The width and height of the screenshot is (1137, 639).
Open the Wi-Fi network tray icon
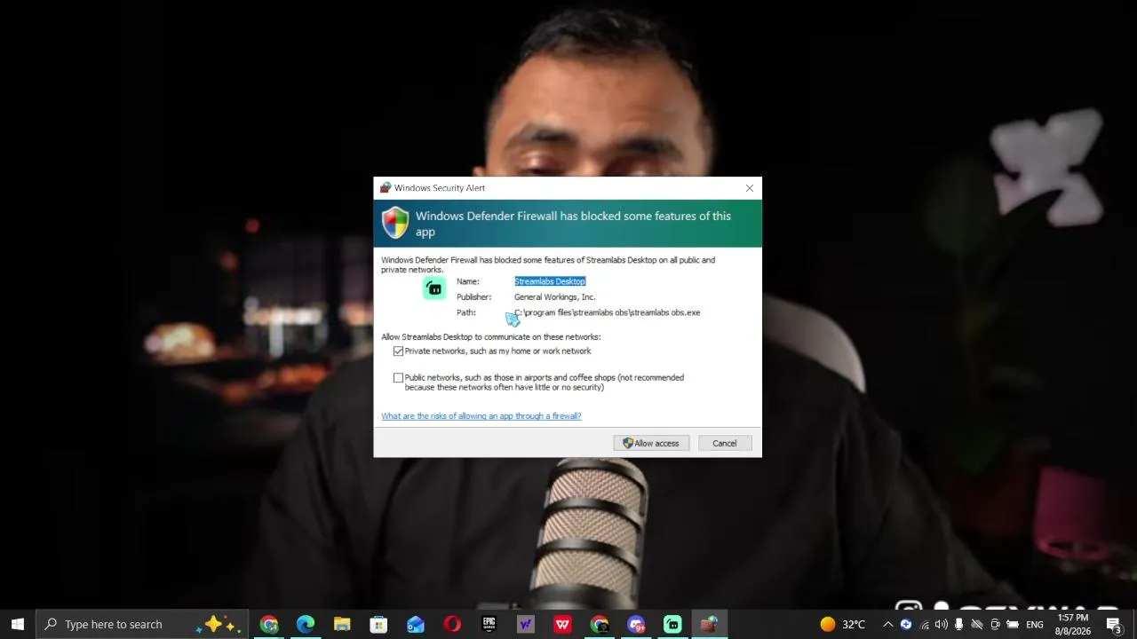[x=924, y=624]
